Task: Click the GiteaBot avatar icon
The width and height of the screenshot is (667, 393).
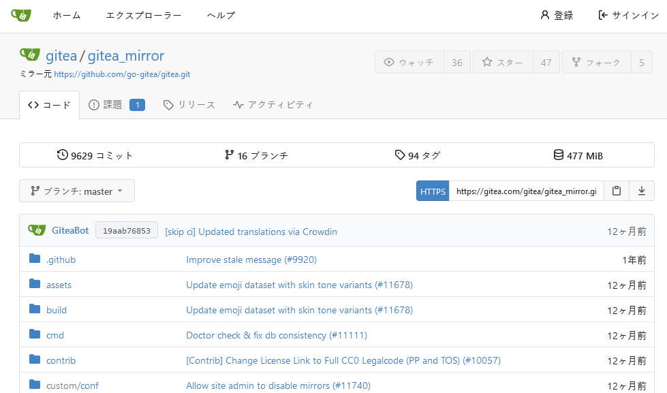Action: click(x=37, y=231)
